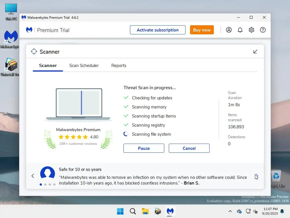Click the Malwarebytes logo beside Premium Trial
The width and height of the screenshot is (290, 218).
click(x=29, y=30)
